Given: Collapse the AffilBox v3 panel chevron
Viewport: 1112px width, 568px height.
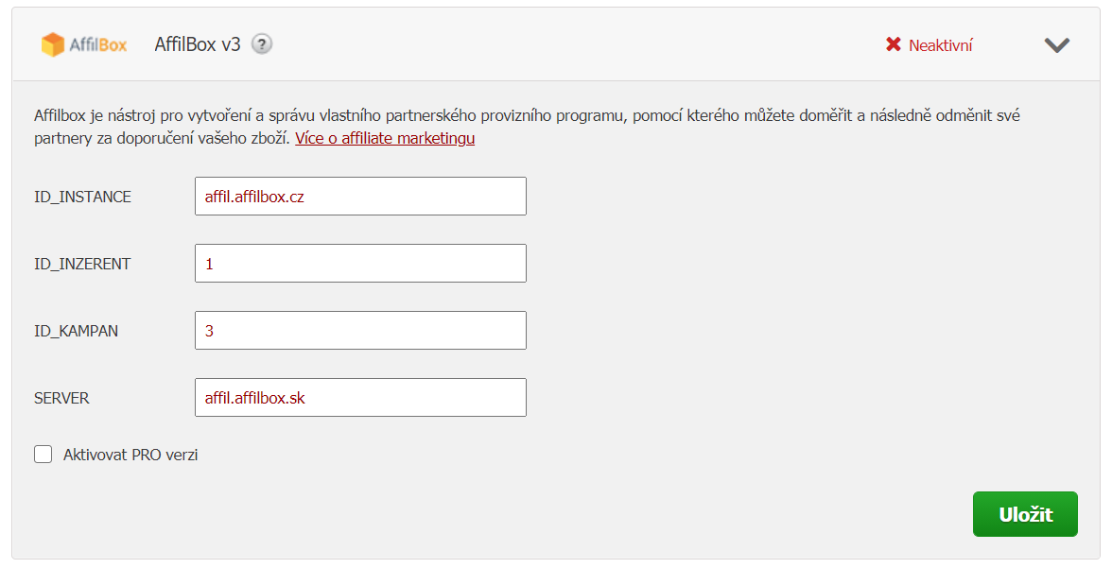Looking at the screenshot, I should [x=1057, y=44].
